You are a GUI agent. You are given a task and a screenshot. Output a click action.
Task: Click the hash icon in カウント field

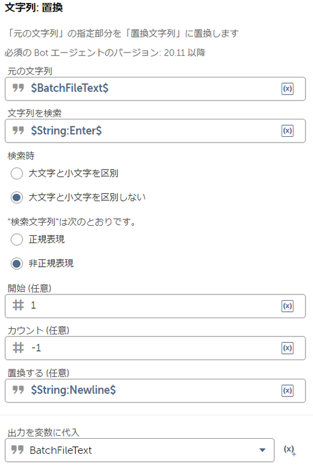[x=18, y=347]
